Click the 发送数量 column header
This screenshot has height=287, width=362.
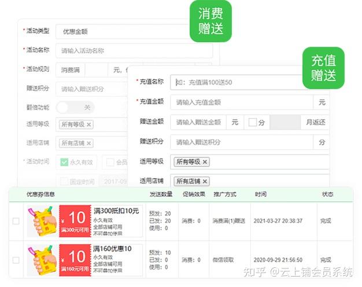pyautogui.click(x=161, y=194)
